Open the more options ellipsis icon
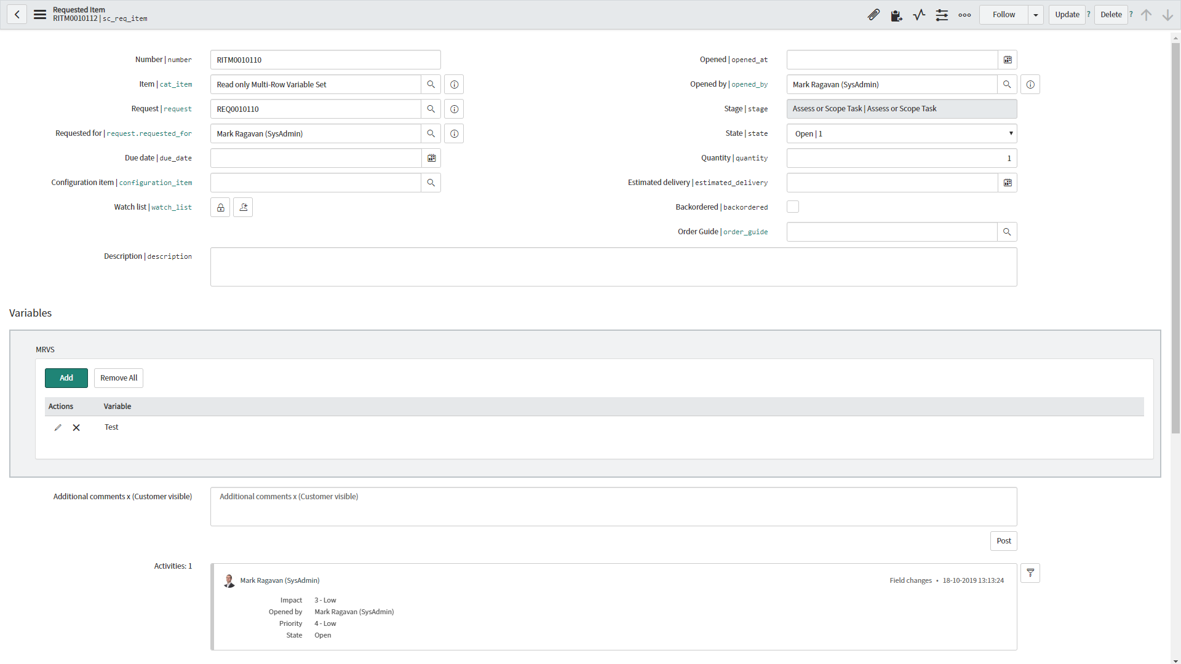The width and height of the screenshot is (1181, 664). 964,15
